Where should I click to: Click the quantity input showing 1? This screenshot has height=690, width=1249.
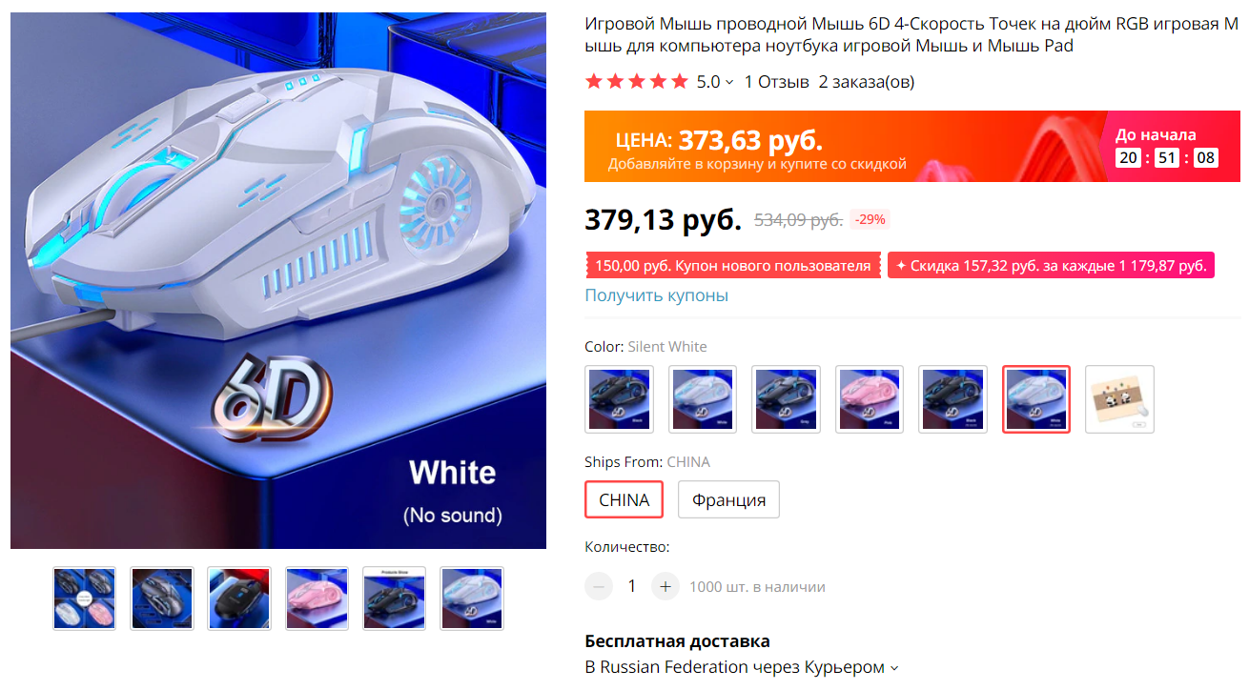tap(631, 586)
